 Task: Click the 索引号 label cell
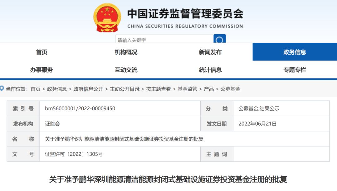pyautogui.click(x=23, y=109)
